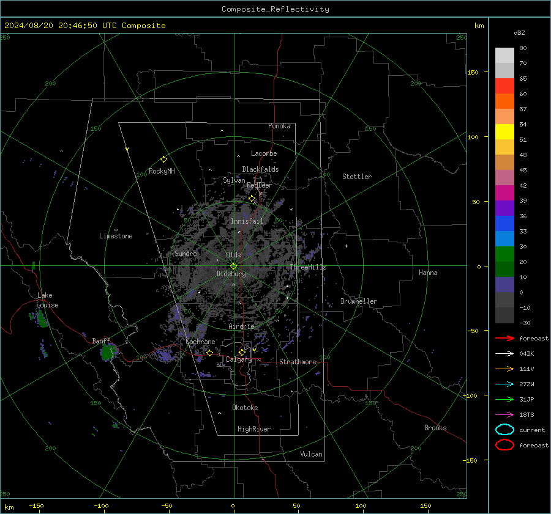The height and width of the screenshot is (514, 551).
Task: Select the bright yellow 54-51 dBZ swatch
Action: [x=504, y=132]
